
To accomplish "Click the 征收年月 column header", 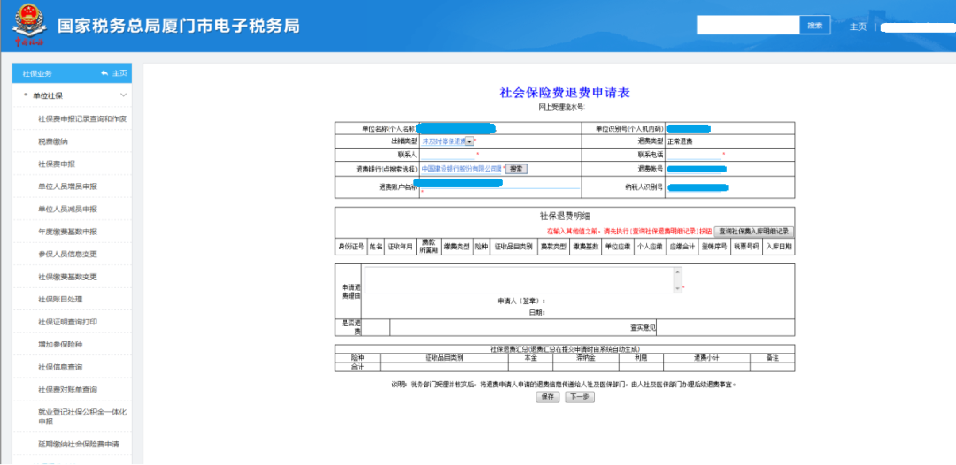I will (400, 246).
